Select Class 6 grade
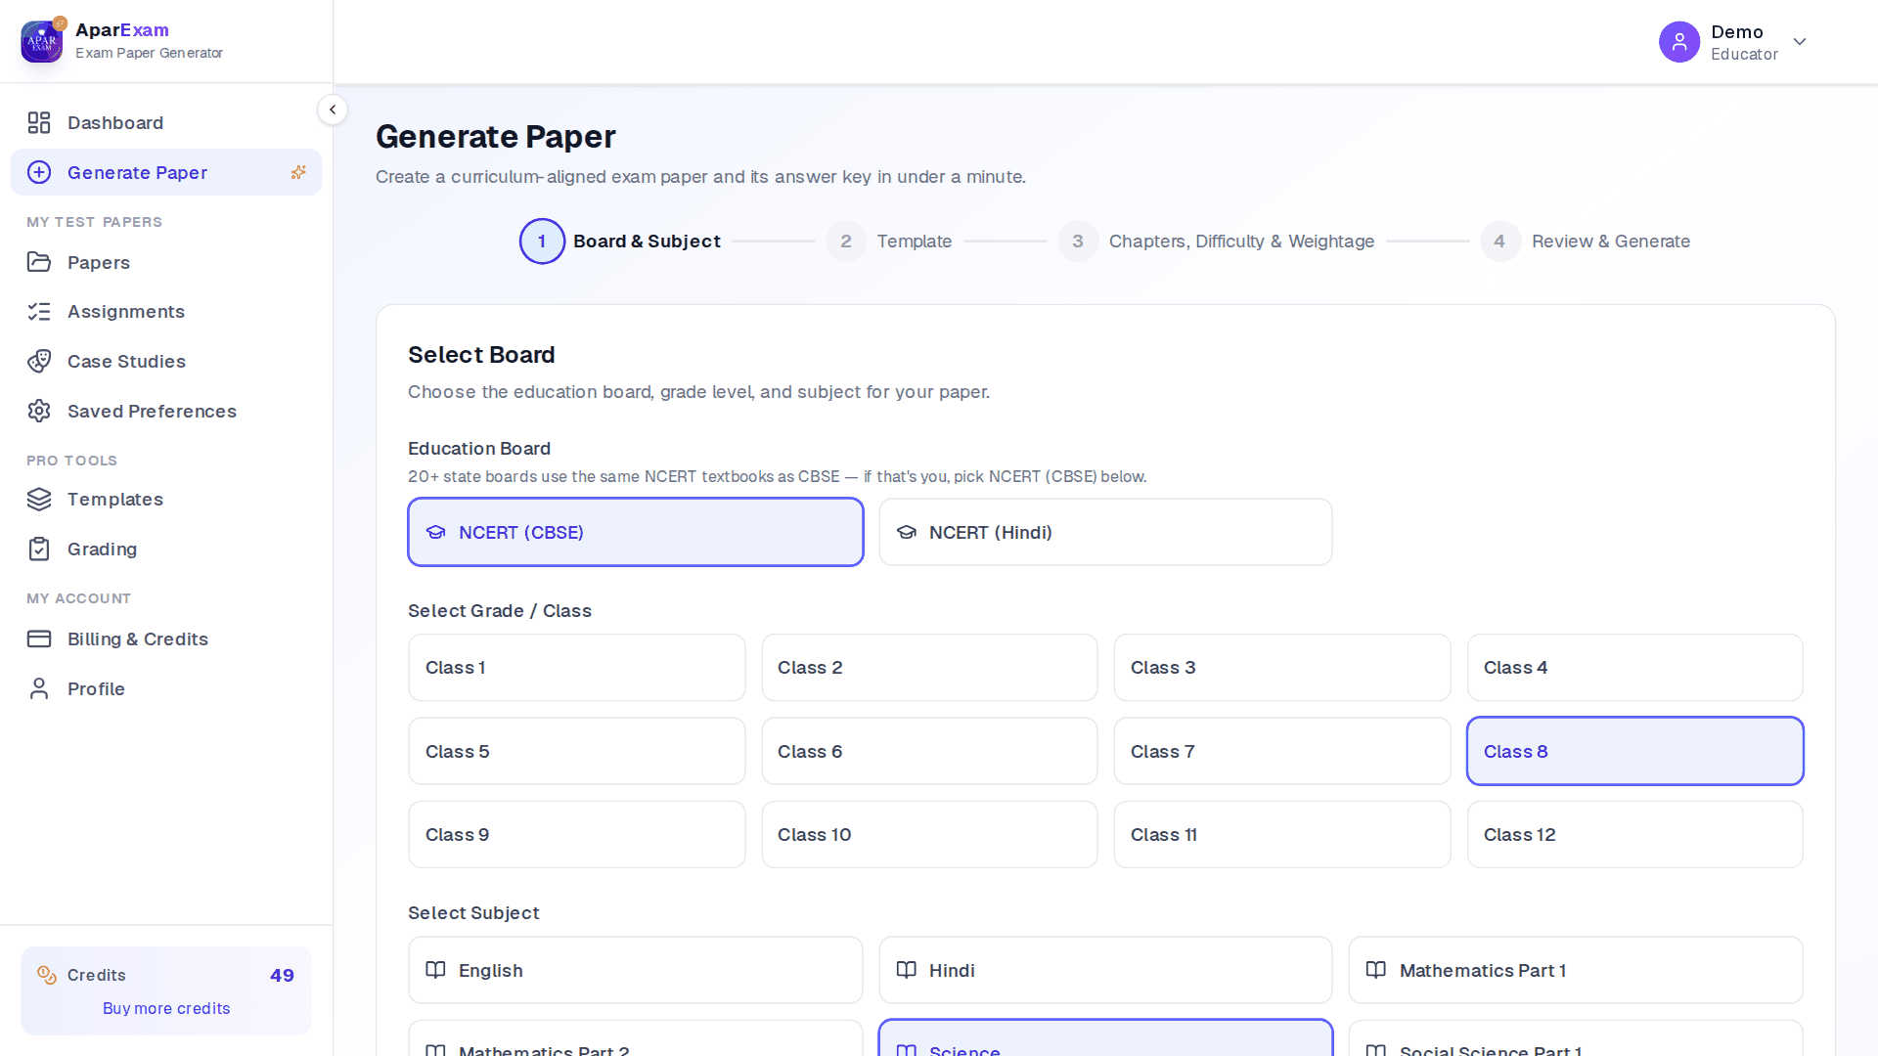 [929, 751]
